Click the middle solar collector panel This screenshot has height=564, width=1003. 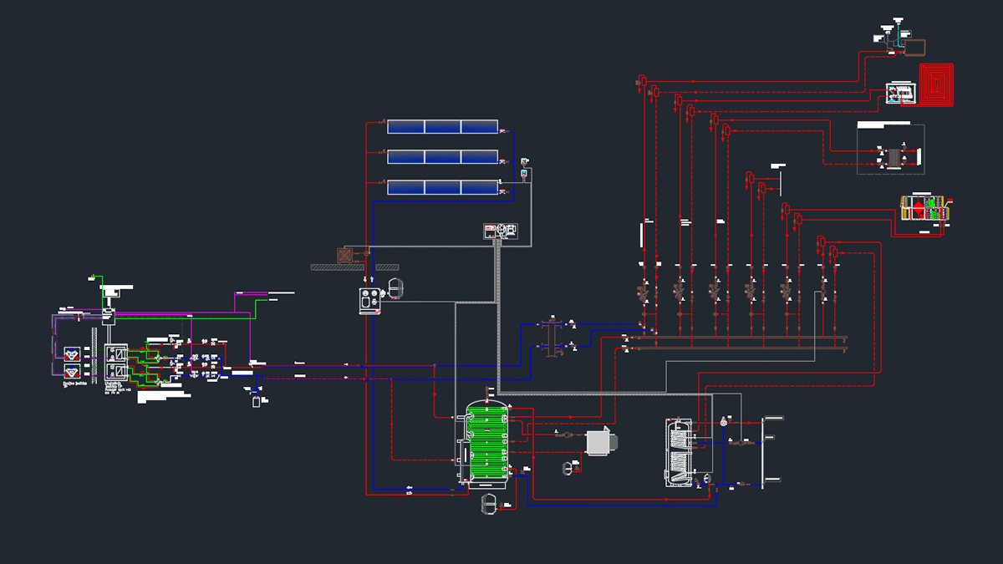442,157
